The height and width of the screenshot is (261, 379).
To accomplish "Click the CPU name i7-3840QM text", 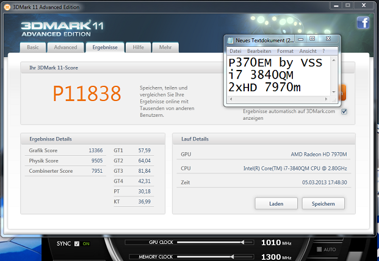I will pyautogui.click(x=295, y=169).
